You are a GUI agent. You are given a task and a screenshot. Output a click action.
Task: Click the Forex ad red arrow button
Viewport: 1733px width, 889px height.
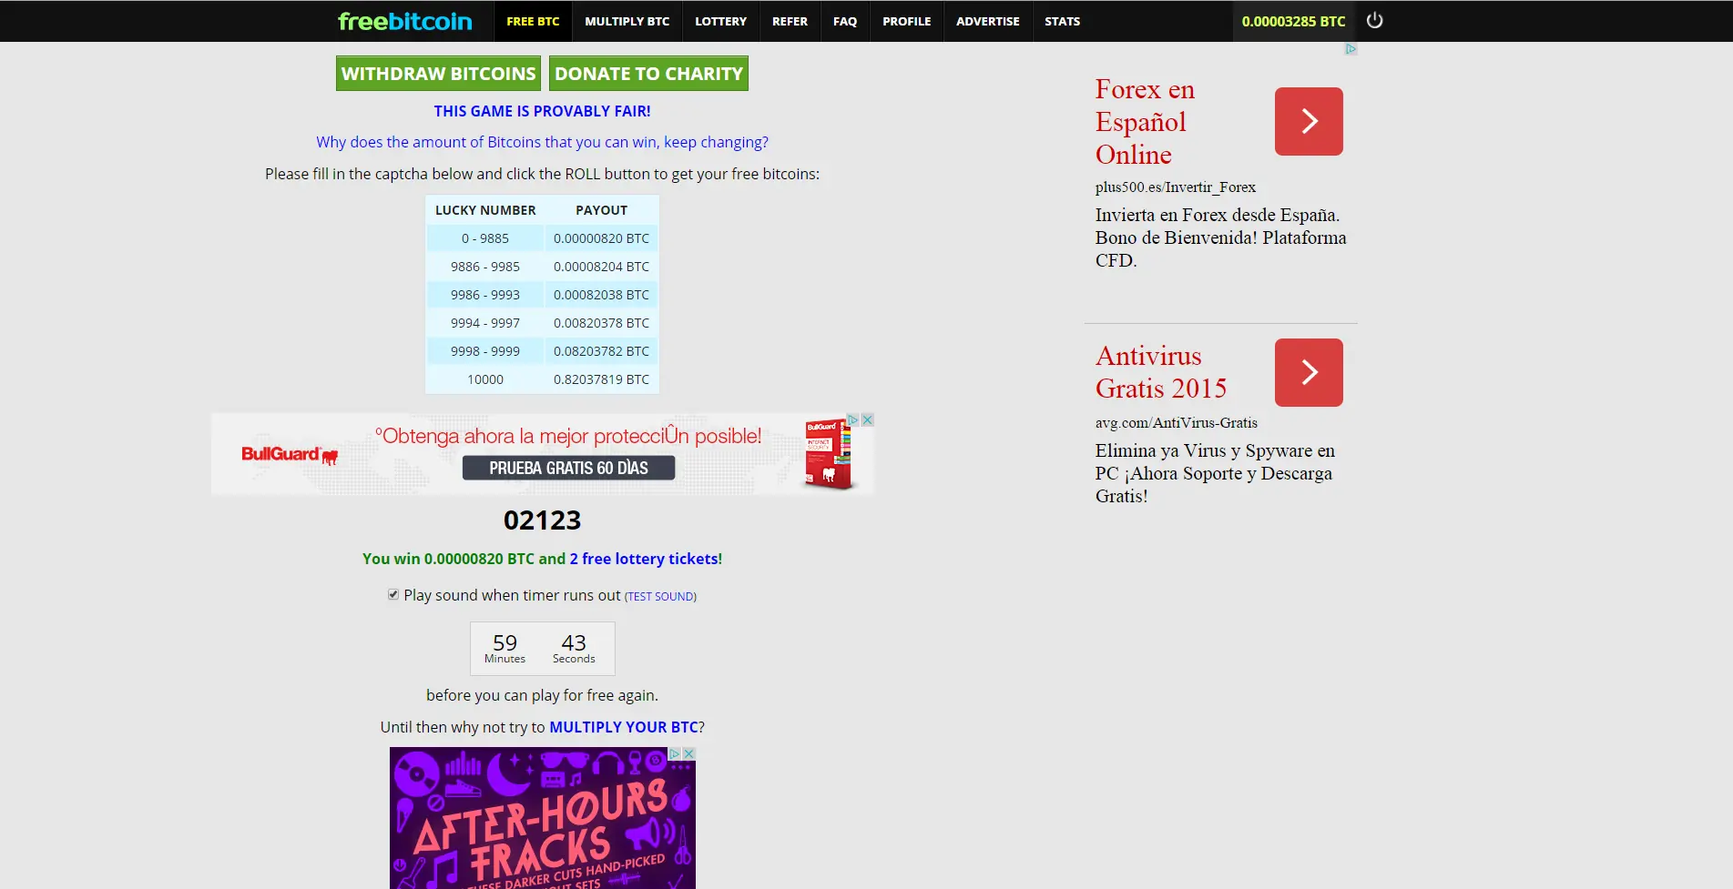coord(1309,121)
